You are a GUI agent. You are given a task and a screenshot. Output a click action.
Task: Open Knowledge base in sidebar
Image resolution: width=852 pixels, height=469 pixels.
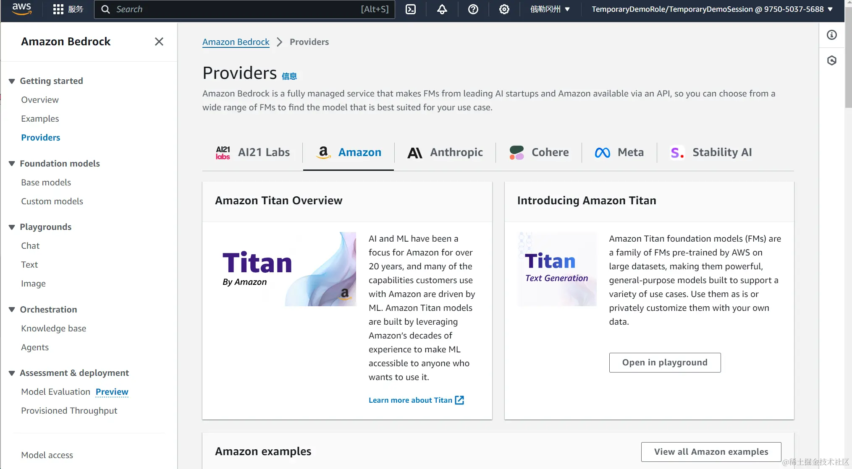tap(54, 328)
